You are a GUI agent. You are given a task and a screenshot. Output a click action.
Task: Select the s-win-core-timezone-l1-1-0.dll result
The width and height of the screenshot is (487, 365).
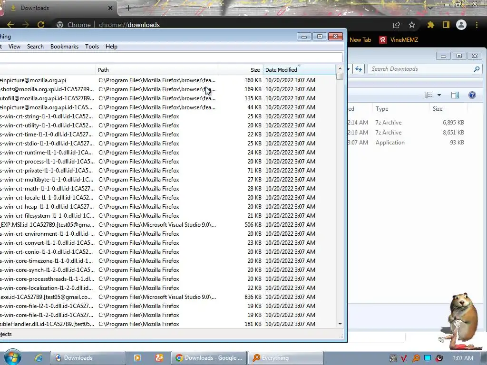click(168, 261)
